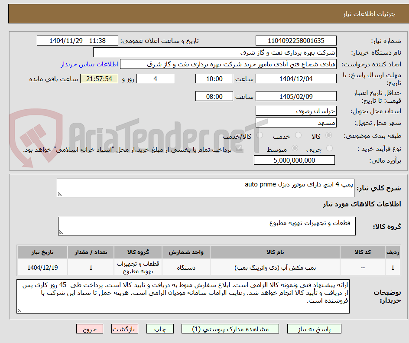Screen dimensions: 409x343
Task: Click the شماره نیاز field 1104092258001635
Action: click(x=296, y=41)
